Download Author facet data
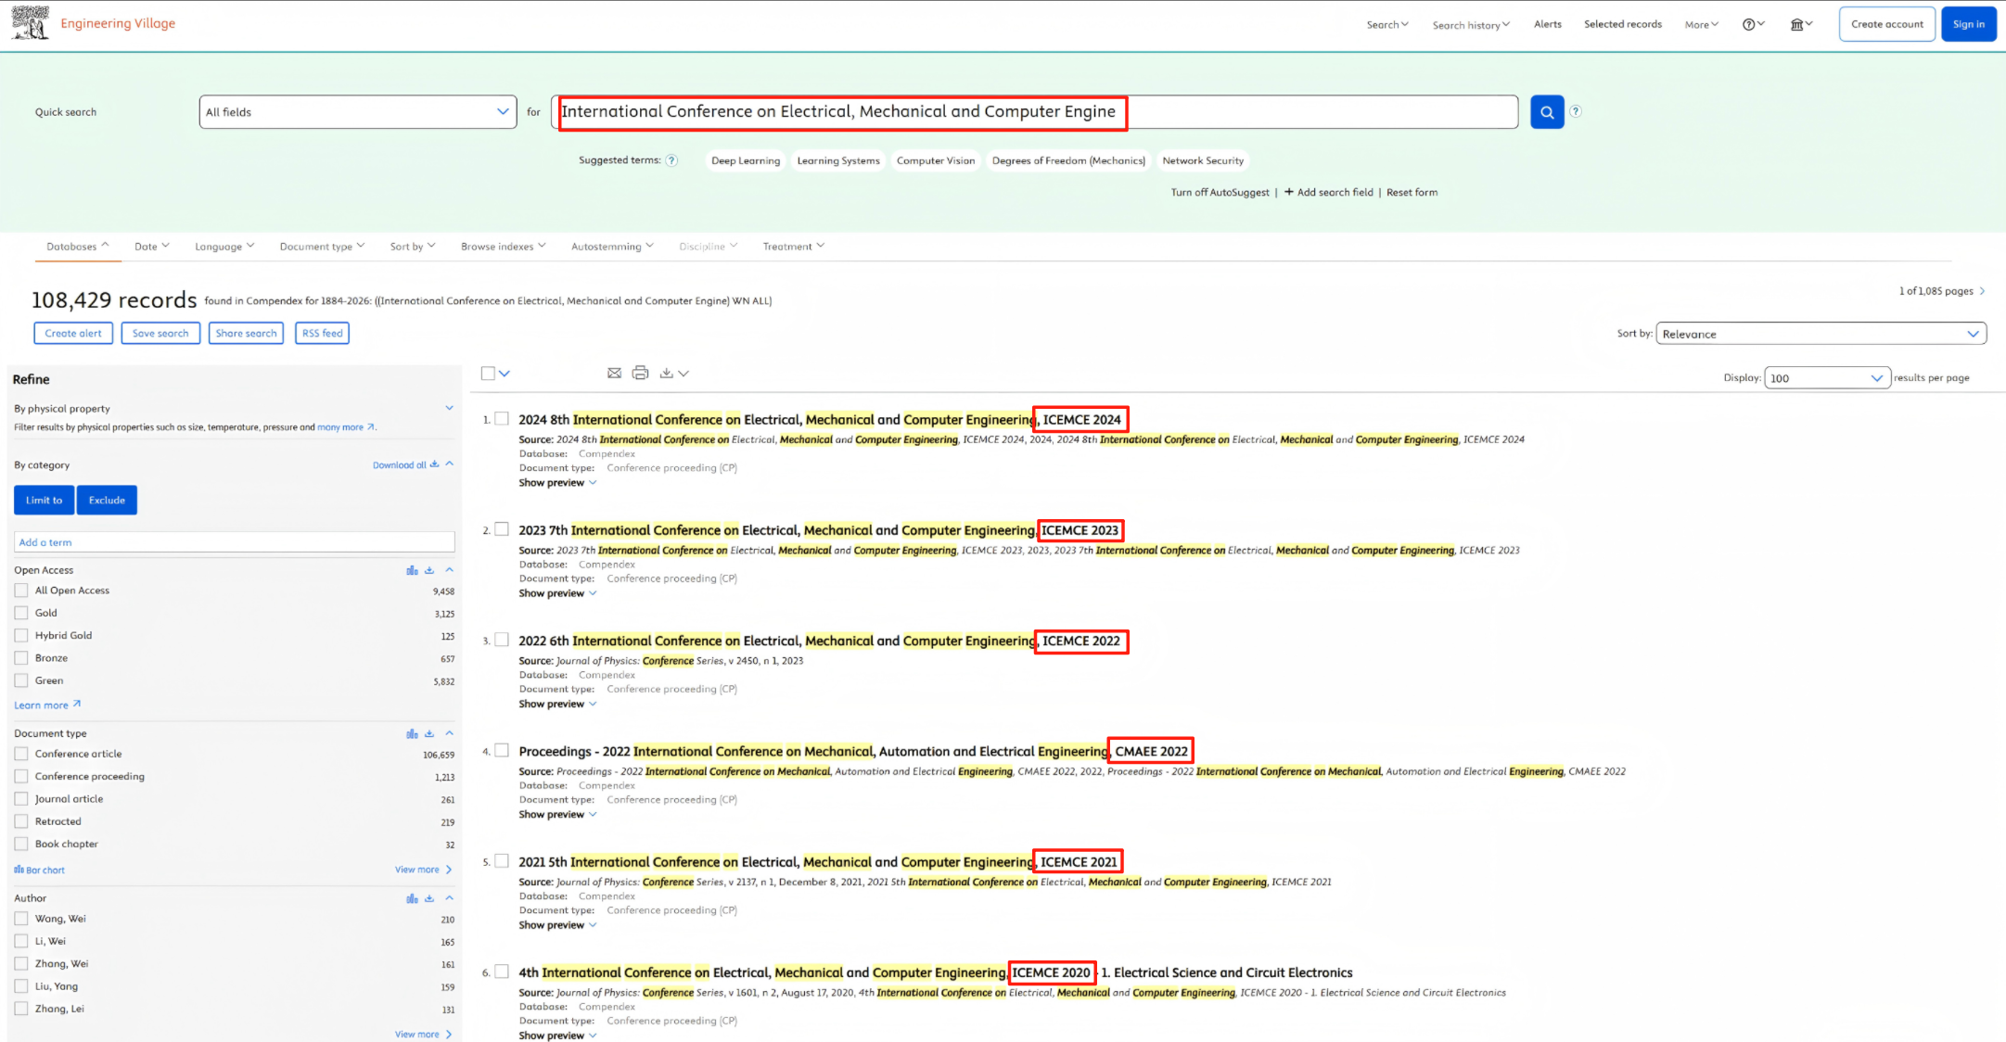Image resolution: width=2006 pixels, height=1042 pixels. (x=429, y=898)
